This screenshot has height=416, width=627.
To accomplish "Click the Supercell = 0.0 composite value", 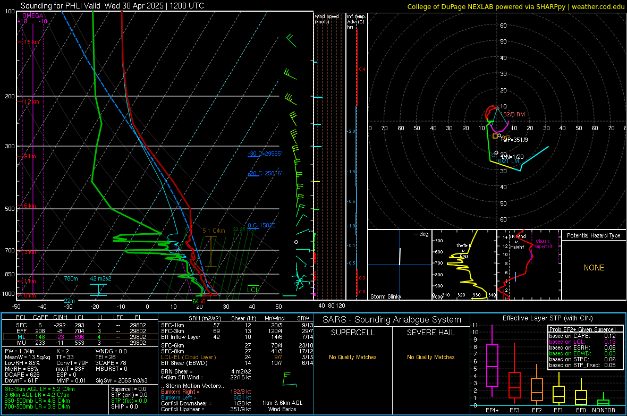I will [129, 389].
